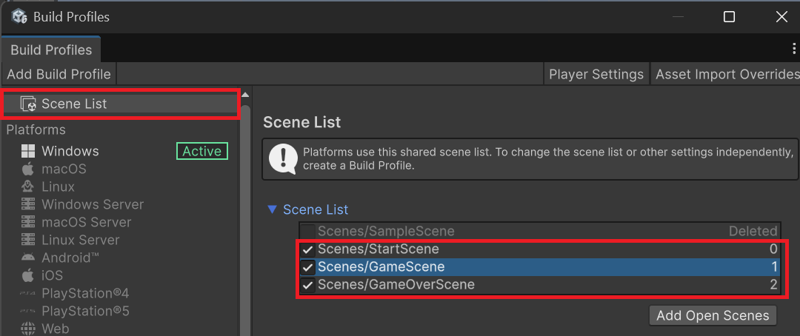Viewport: 800px width, 336px height.
Task: Open the three-dot options menu
Action: [794, 49]
